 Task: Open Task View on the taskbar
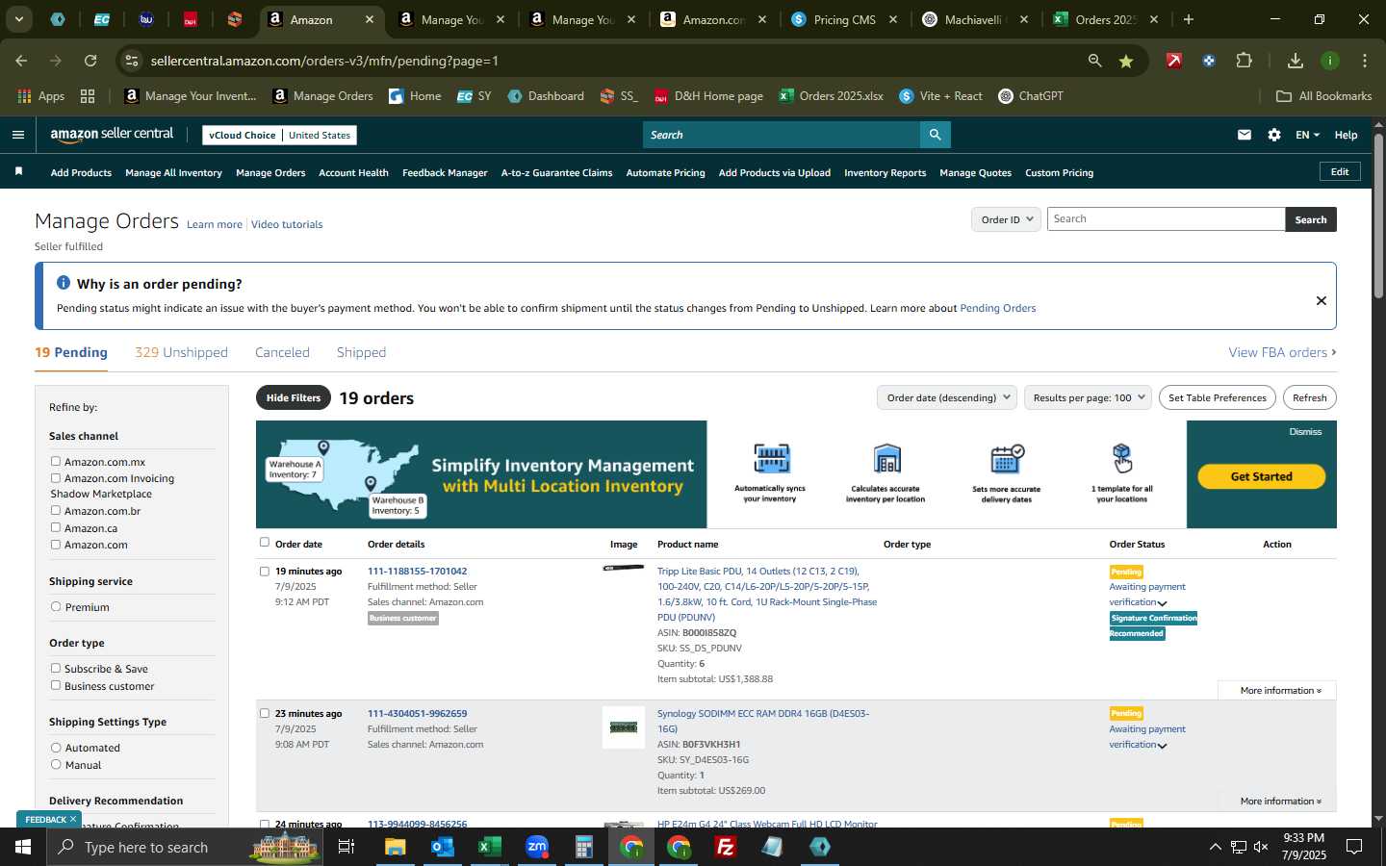[x=346, y=847]
